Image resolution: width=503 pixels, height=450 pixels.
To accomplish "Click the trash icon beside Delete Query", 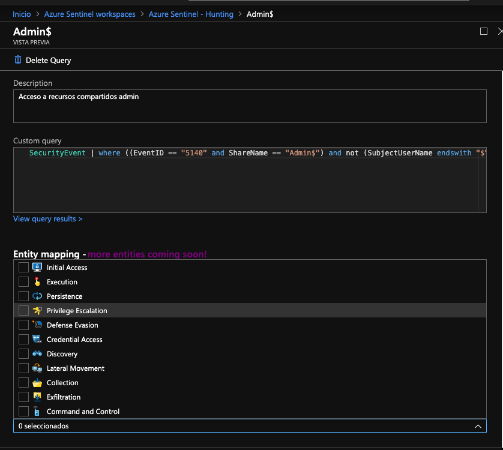I will click(18, 60).
